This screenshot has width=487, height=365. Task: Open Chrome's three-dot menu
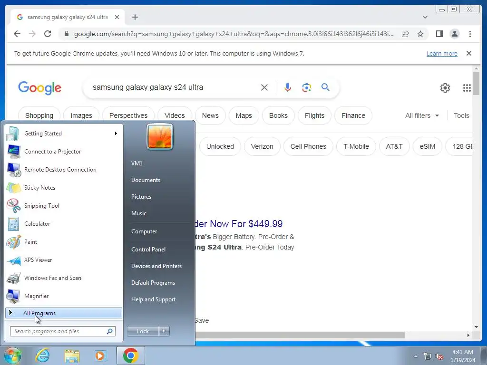click(x=470, y=34)
